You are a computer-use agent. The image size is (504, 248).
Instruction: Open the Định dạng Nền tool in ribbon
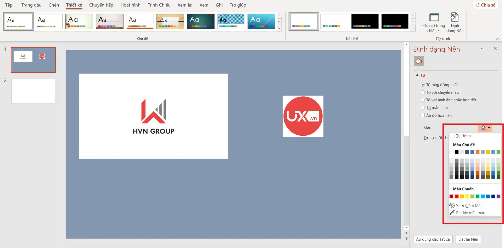(455, 23)
